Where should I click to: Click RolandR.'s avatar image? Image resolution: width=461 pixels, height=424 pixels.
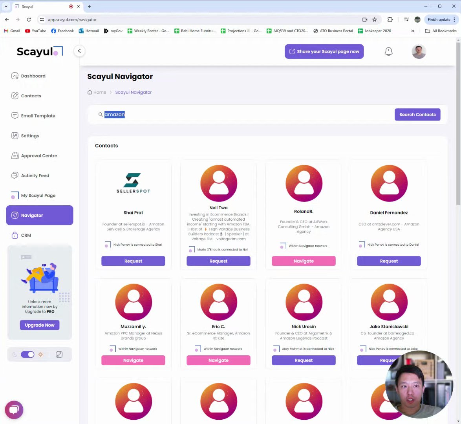(x=304, y=183)
